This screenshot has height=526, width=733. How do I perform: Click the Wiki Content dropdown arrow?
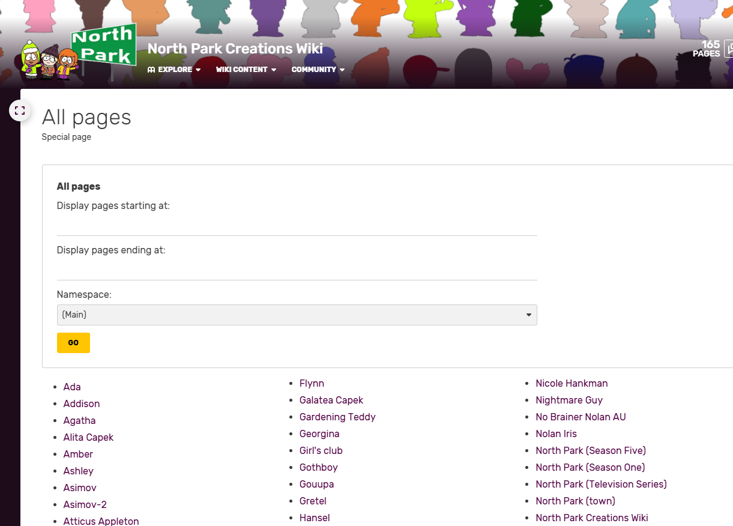pos(274,70)
